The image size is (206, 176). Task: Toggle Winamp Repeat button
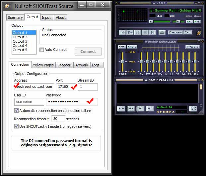[x=188, y=32]
